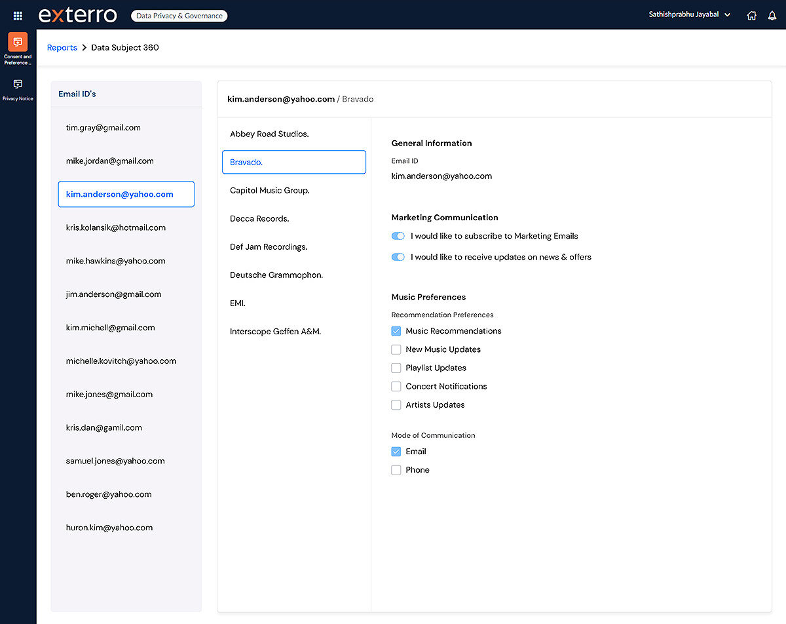786x624 pixels.
Task: Uncheck Music Recommendations checkbox
Action: [x=396, y=331]
